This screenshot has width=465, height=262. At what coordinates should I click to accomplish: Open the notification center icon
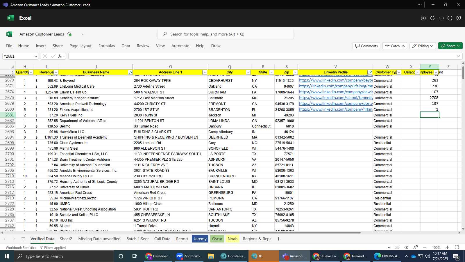tap(456, 256)
